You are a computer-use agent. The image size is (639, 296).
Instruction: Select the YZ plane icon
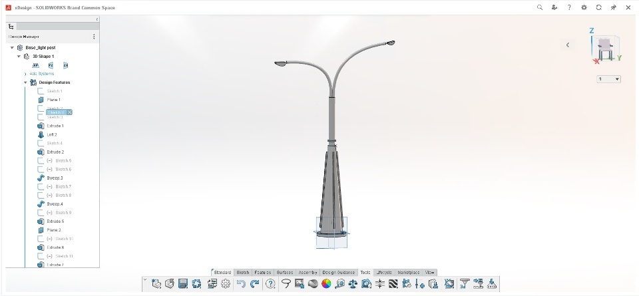click(x=51, y=65)
